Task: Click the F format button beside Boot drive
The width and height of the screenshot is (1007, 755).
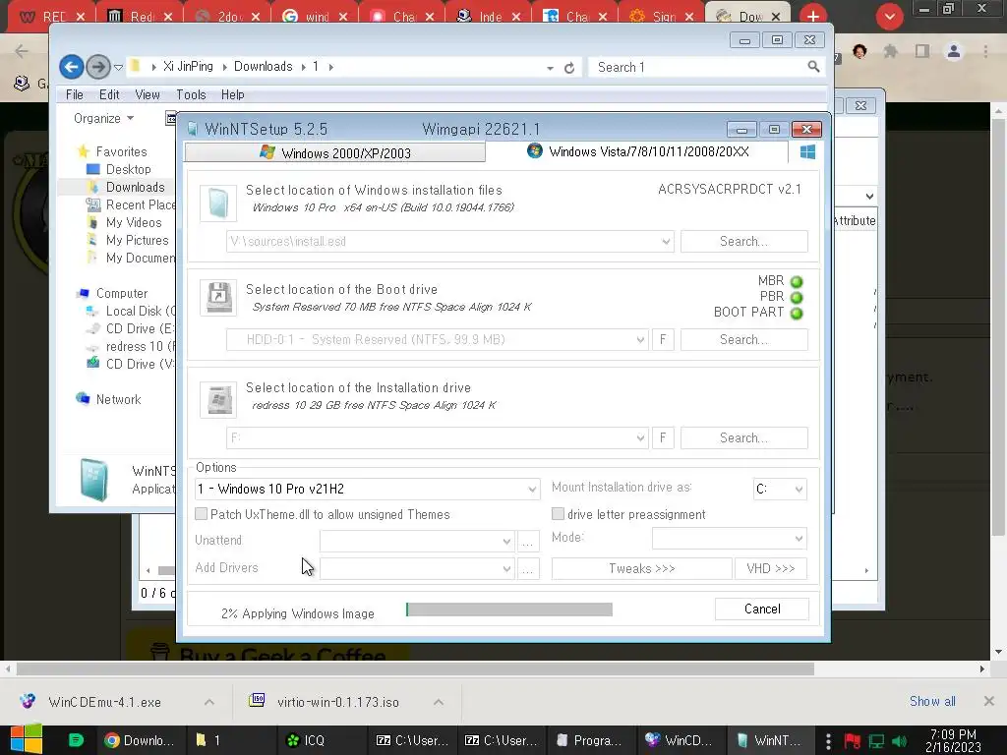Action: tap(663, 339)
